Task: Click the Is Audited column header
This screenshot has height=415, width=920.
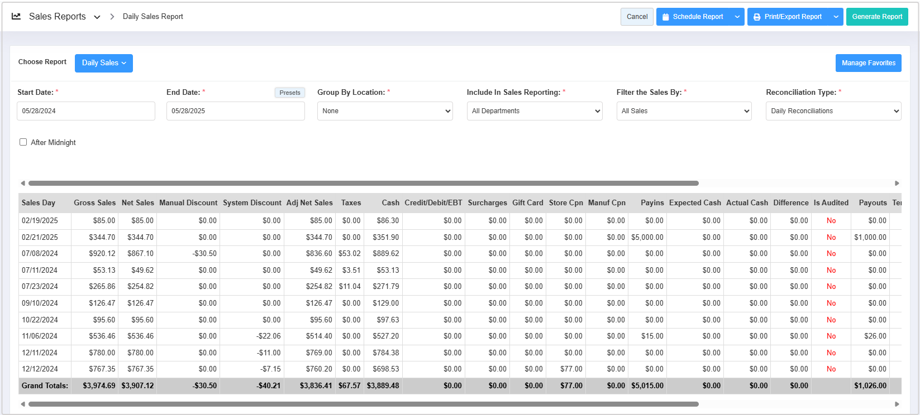Action: (831, 203)
